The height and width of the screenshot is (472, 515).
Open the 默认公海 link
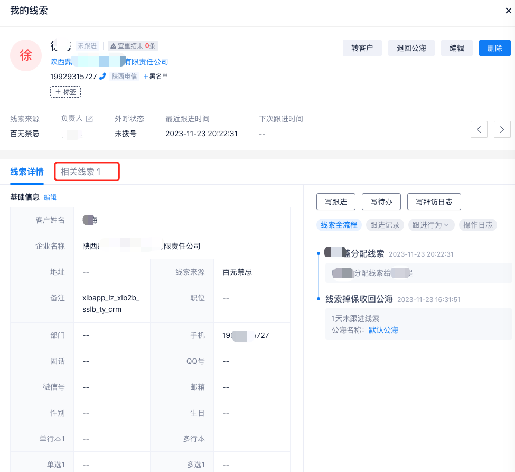click(383, 330)
